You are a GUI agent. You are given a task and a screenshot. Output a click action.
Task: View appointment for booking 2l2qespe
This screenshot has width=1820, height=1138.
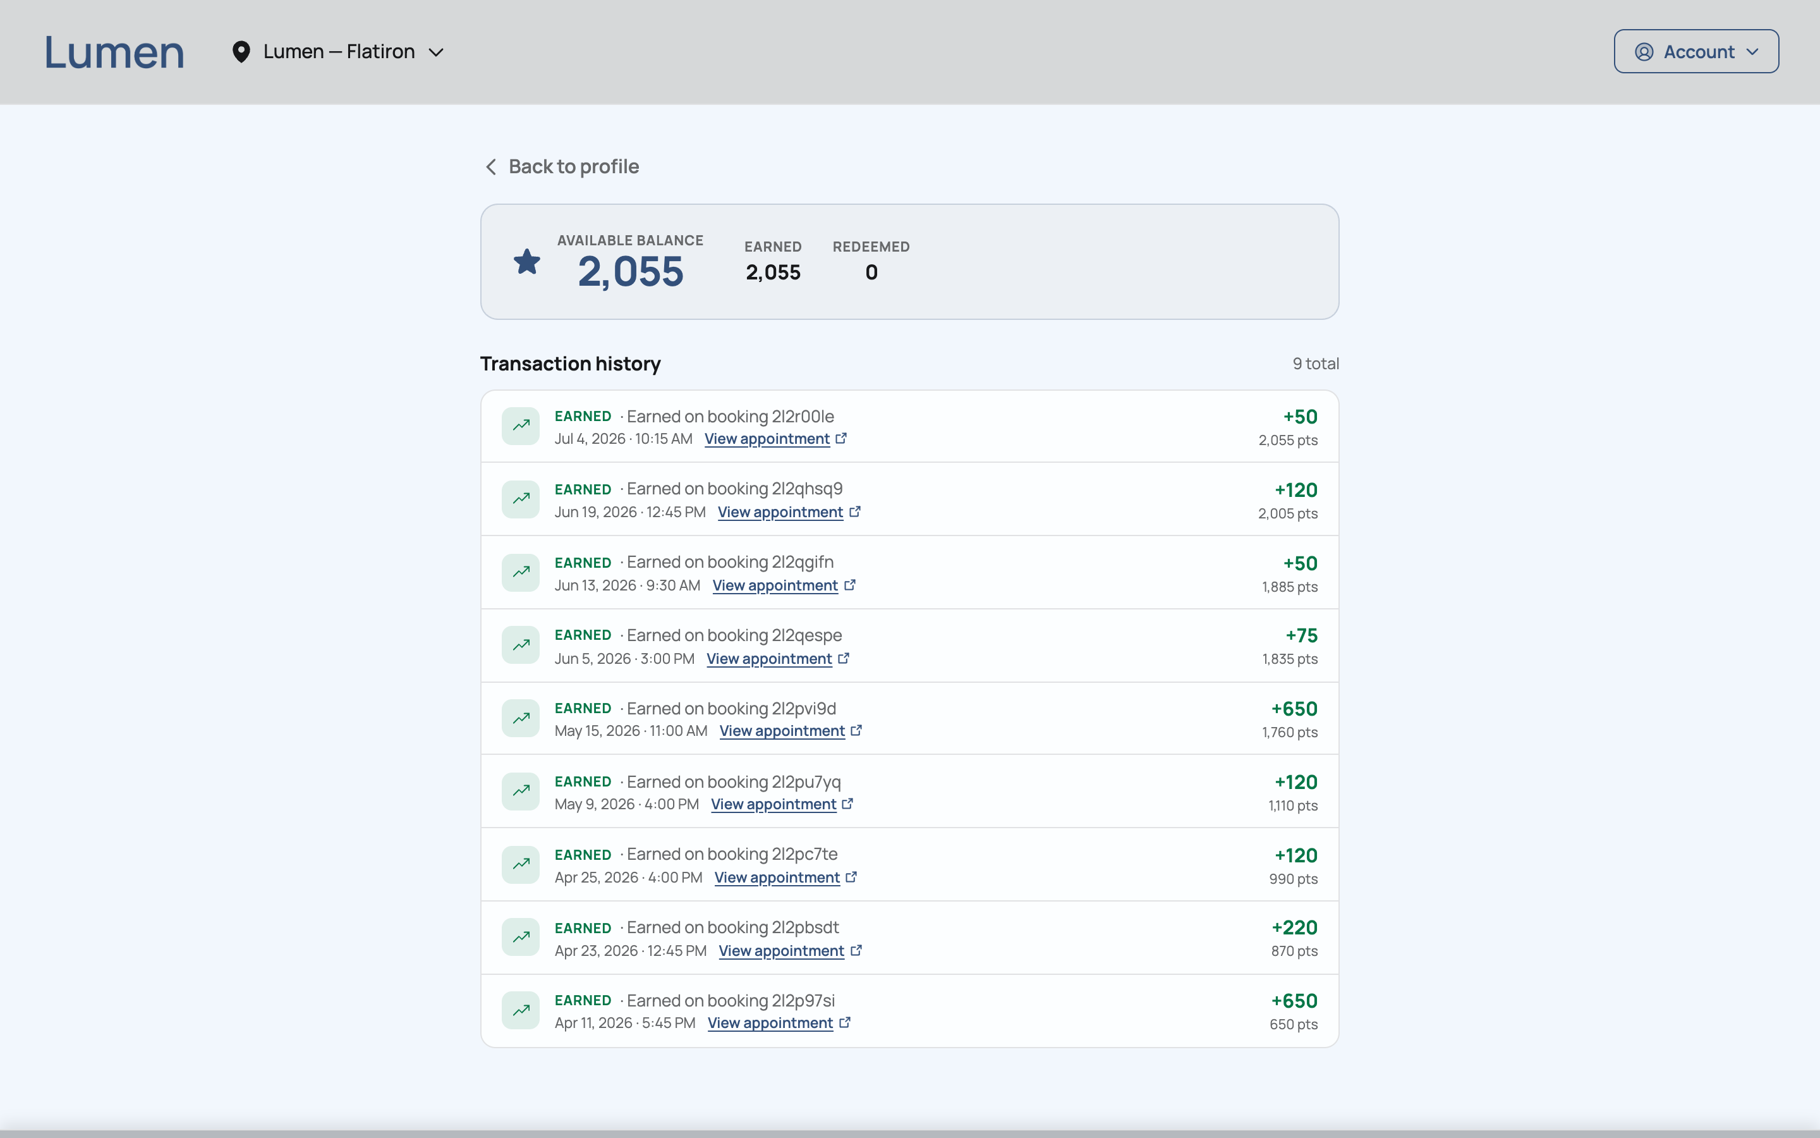[769, 659]
